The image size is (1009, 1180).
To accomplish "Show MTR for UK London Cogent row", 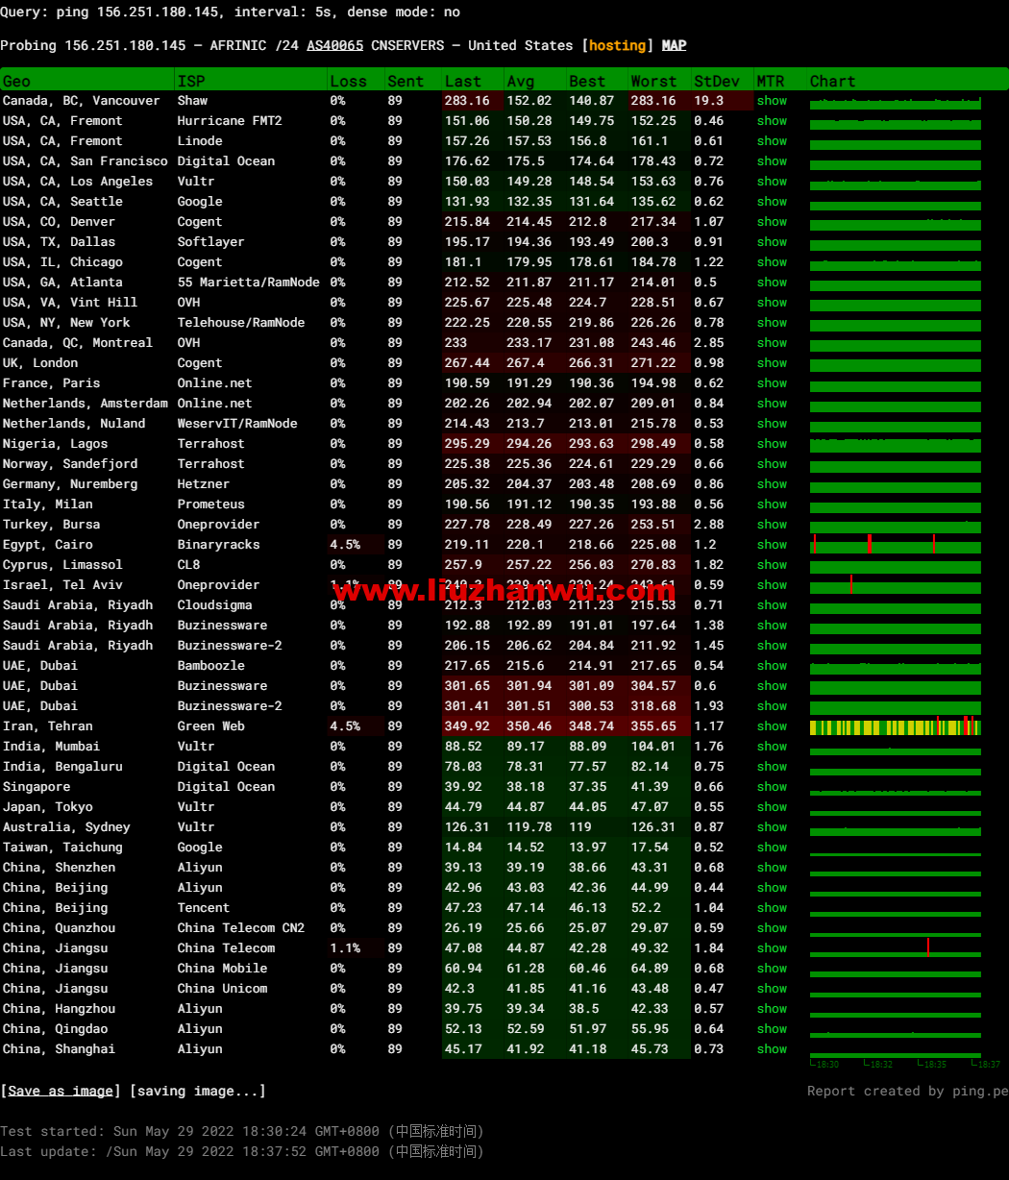I will (x=772, y=363).
